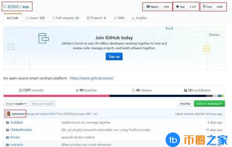Click the Pull requests tab icon
The width and height of the screenshot is (232, 147).
point(54,18)
